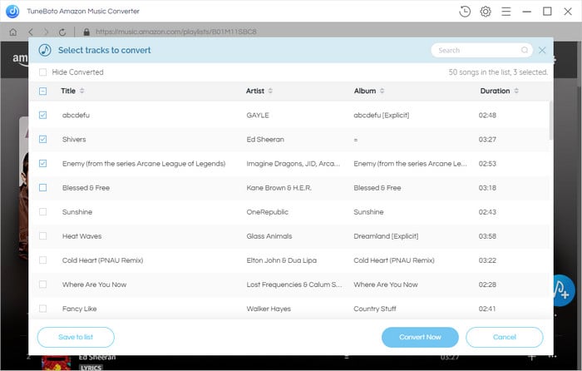
Task: Open the hamburger menu in title bar
Action: 506,12
